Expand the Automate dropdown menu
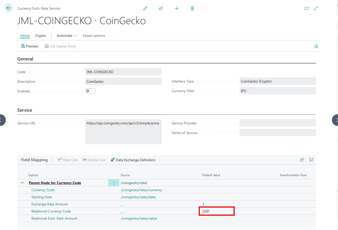 click(67, 36)
